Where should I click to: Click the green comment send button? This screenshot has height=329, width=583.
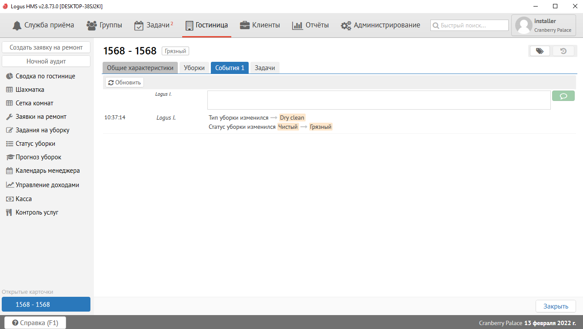click(563, 96)
